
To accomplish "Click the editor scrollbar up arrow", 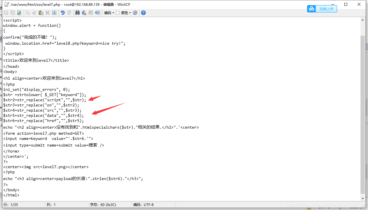I will click(363, 20).
